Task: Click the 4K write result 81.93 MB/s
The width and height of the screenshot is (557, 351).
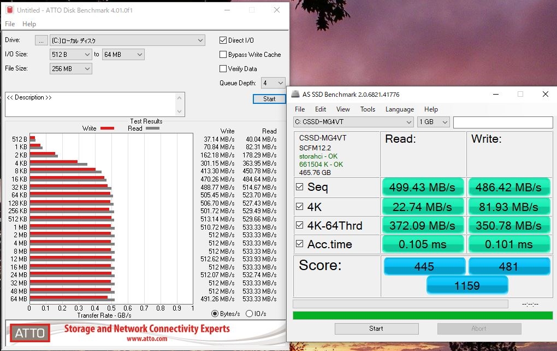Action: point(509,207)
